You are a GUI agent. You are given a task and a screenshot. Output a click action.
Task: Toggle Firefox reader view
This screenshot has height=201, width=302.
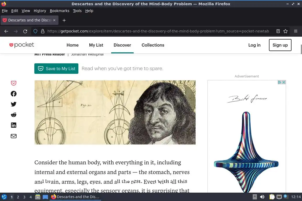[278, 31]
